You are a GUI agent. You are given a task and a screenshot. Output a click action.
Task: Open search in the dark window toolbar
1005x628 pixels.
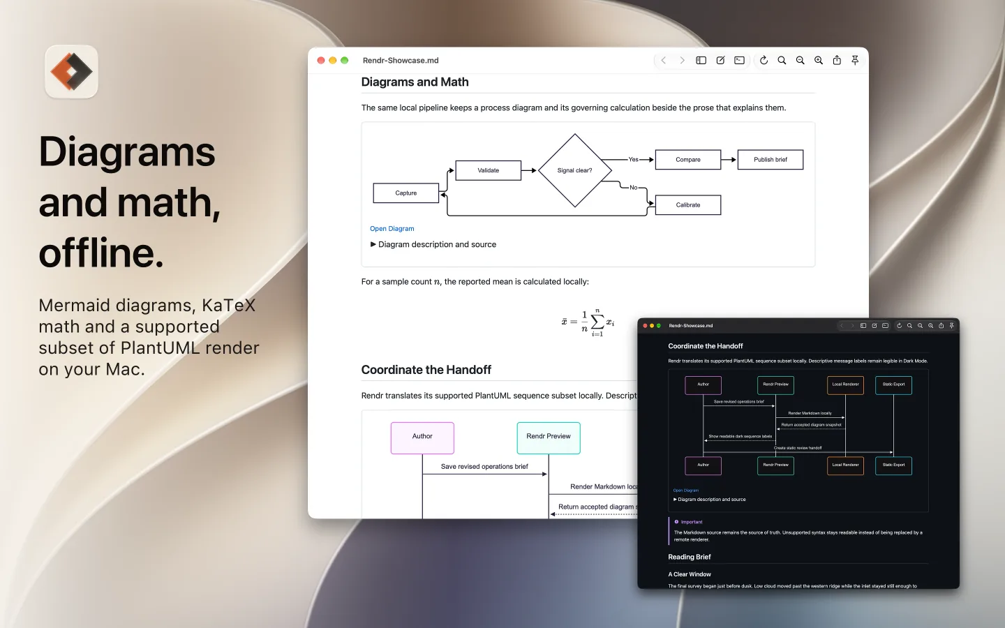click(x=909, y=325)
